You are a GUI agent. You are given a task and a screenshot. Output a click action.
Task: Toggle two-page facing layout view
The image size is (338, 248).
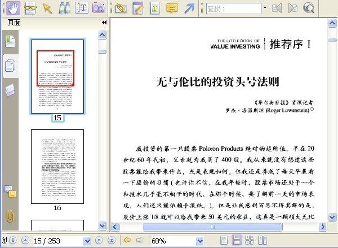pyautogui.click(x=263, y=240)
